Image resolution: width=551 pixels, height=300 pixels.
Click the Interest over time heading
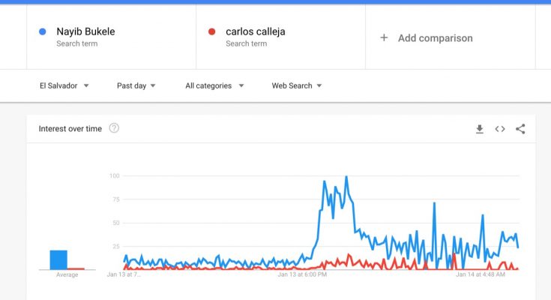(x=70, y=129)
